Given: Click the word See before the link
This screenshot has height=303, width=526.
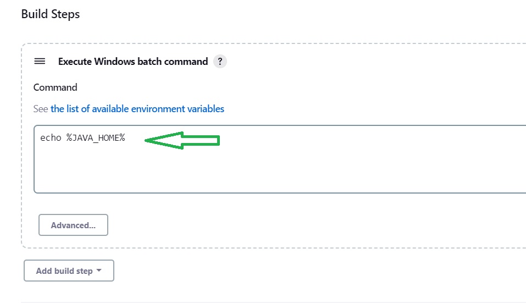Looking at the screenshot, I should pyautogui.click(x=41, y=109).
